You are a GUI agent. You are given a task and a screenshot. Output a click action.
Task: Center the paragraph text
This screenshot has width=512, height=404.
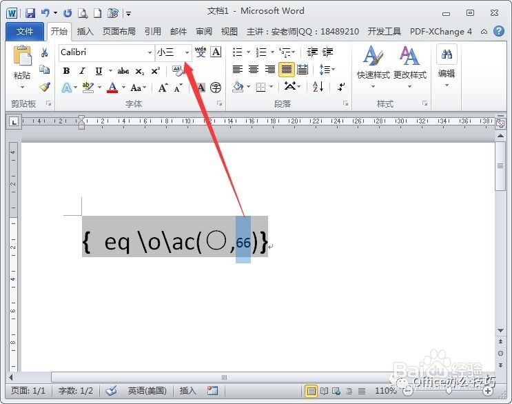click(x=254, y=69)
